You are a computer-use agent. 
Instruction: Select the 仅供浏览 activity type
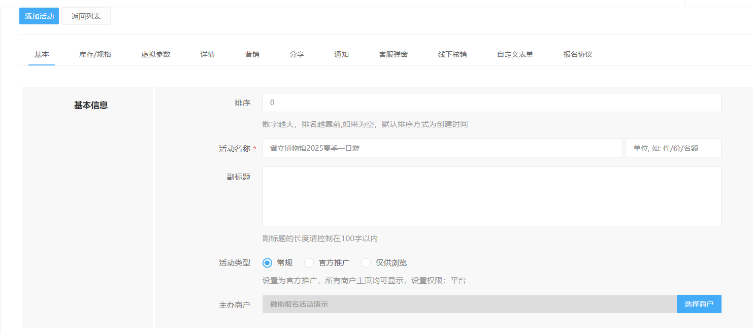pyautogui.click(x=366, y=262)
